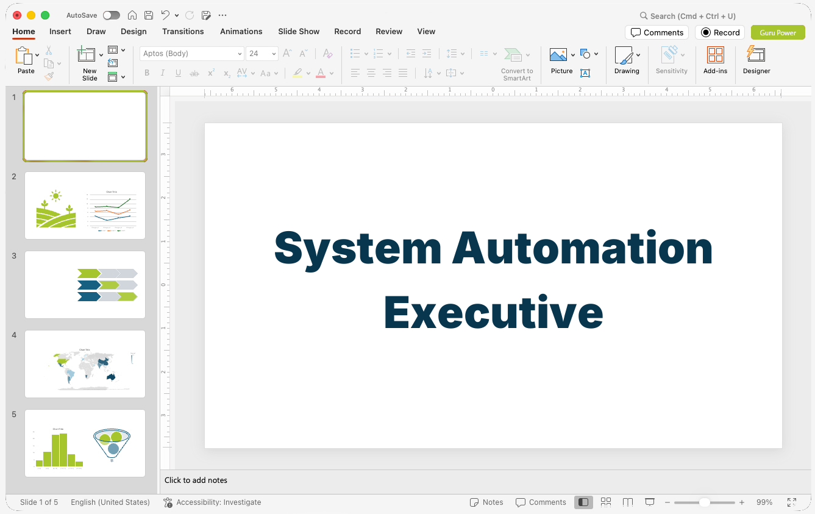Open the Slide Show tab

(299, 31)
